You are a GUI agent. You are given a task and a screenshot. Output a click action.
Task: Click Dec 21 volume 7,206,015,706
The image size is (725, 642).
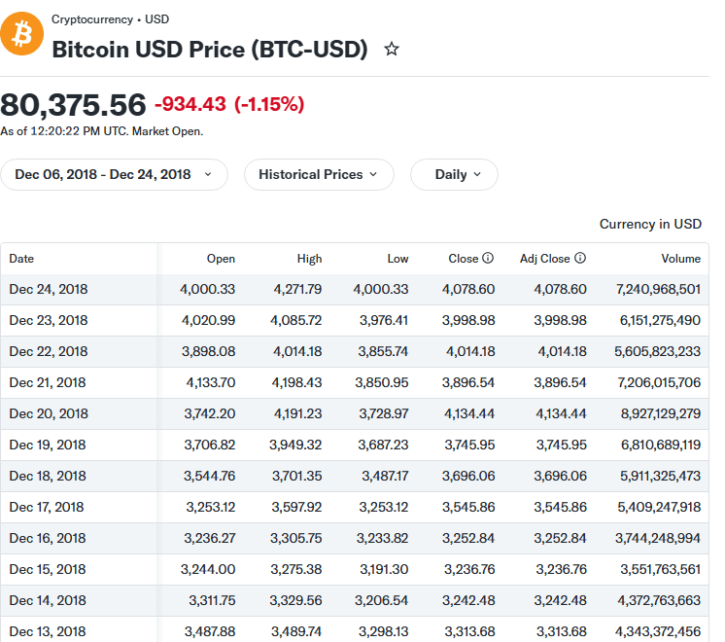[659, 382]
